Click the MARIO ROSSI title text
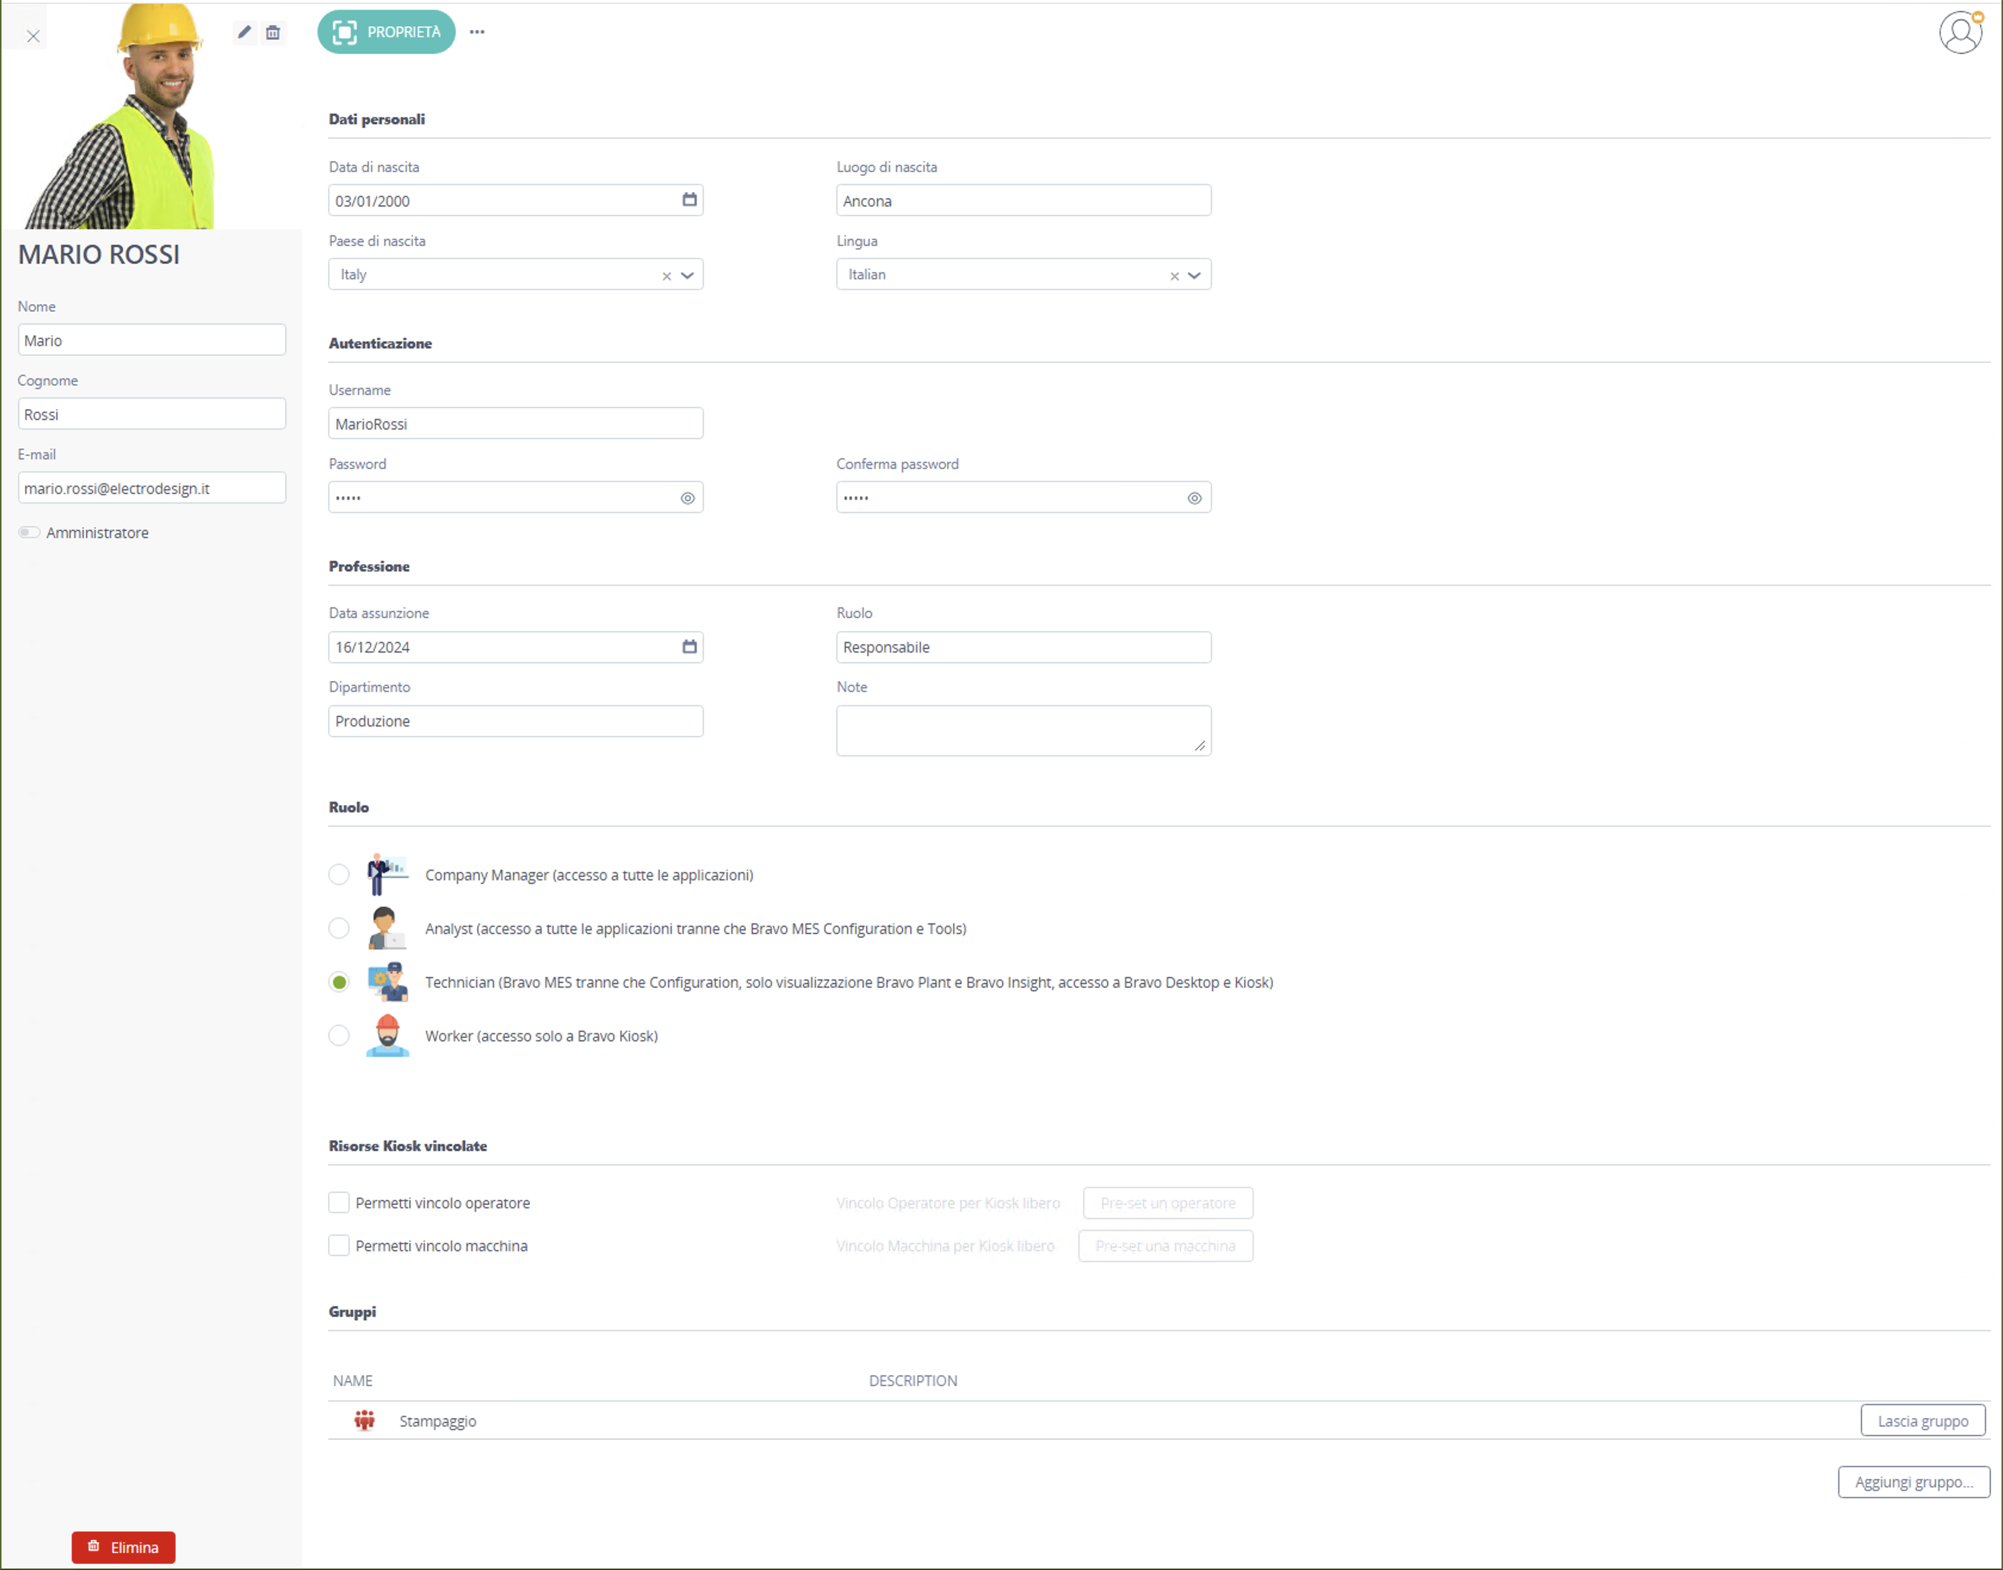This screenshot has width=2003, height=1570. click(x=99, y=255)
